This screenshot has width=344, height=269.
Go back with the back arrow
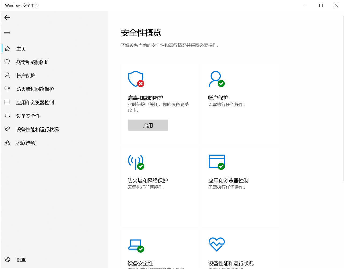click(7, 18)
